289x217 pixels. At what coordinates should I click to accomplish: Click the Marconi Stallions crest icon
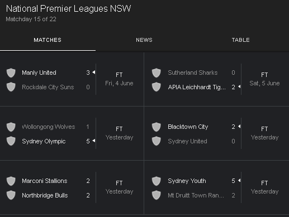tap(11, 181)
